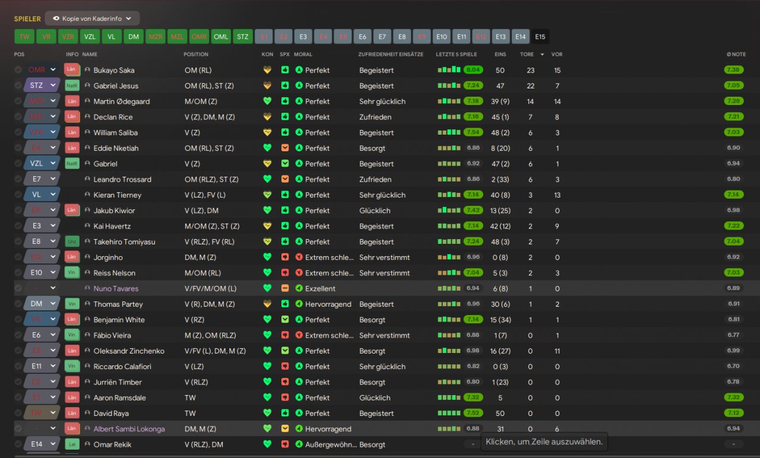Click the sort arrow next to TORE header
Screen dimensions: 760x458
tap(541, 55)
